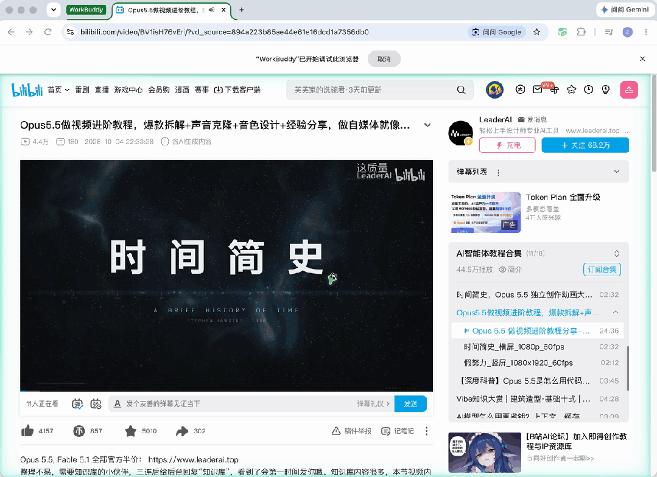Click the 发消息 link by LeaderAI
Viewport: 657px width, 477px height.
click(533, 119)
